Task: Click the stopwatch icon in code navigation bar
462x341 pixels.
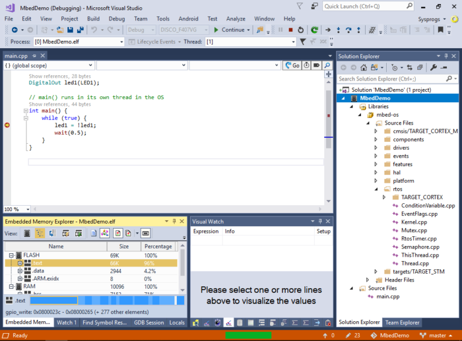Action: pos(306,66)
